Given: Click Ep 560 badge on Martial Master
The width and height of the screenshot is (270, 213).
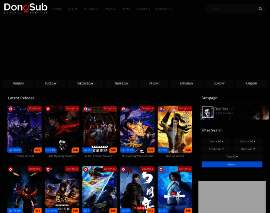Looking at the screenshot, I should click(x=163, y=150).
